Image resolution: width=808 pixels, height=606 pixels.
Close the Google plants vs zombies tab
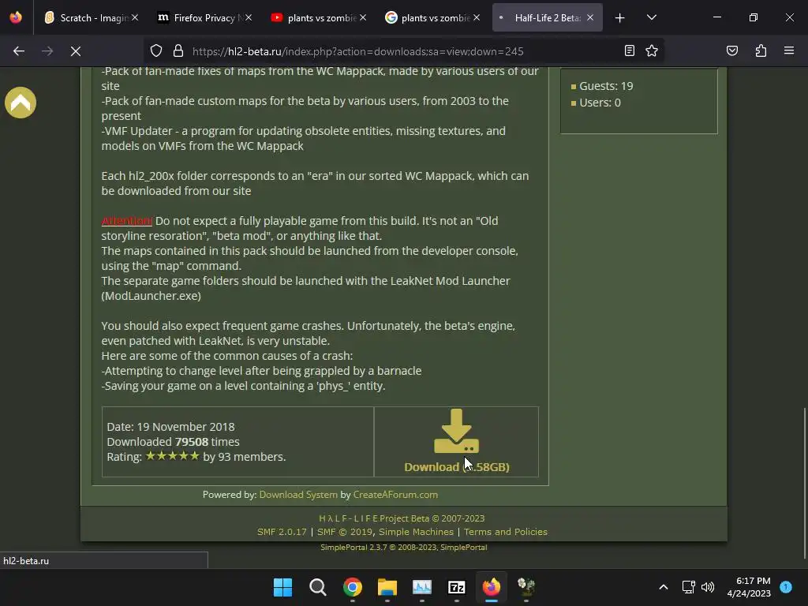pyautogui.click(x=477, y=17)
